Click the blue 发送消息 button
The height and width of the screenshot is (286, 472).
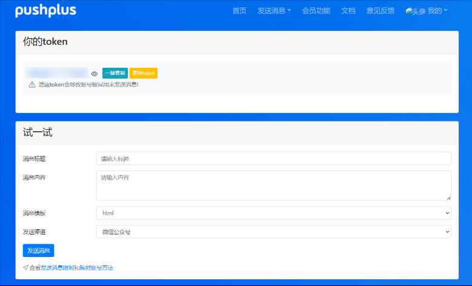[38, 250]
